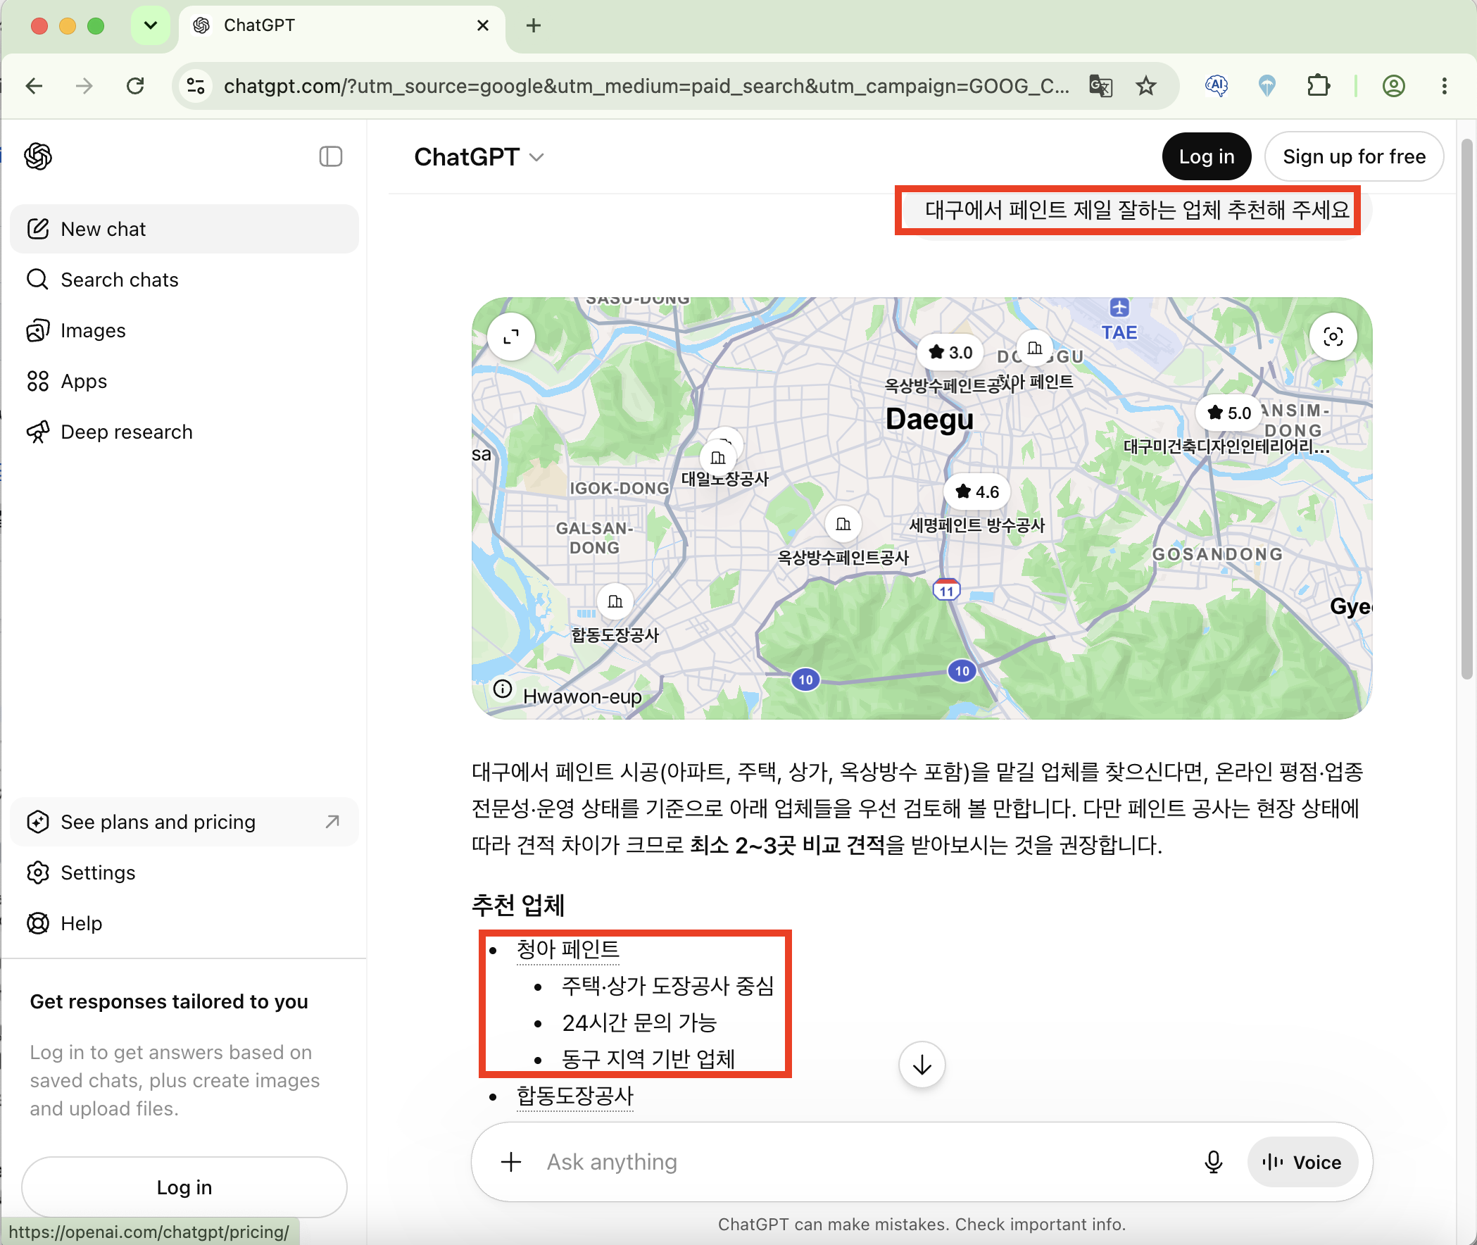Close the ChatGPT tab
Screen dimensions: 1477x1245
point(483,25)
